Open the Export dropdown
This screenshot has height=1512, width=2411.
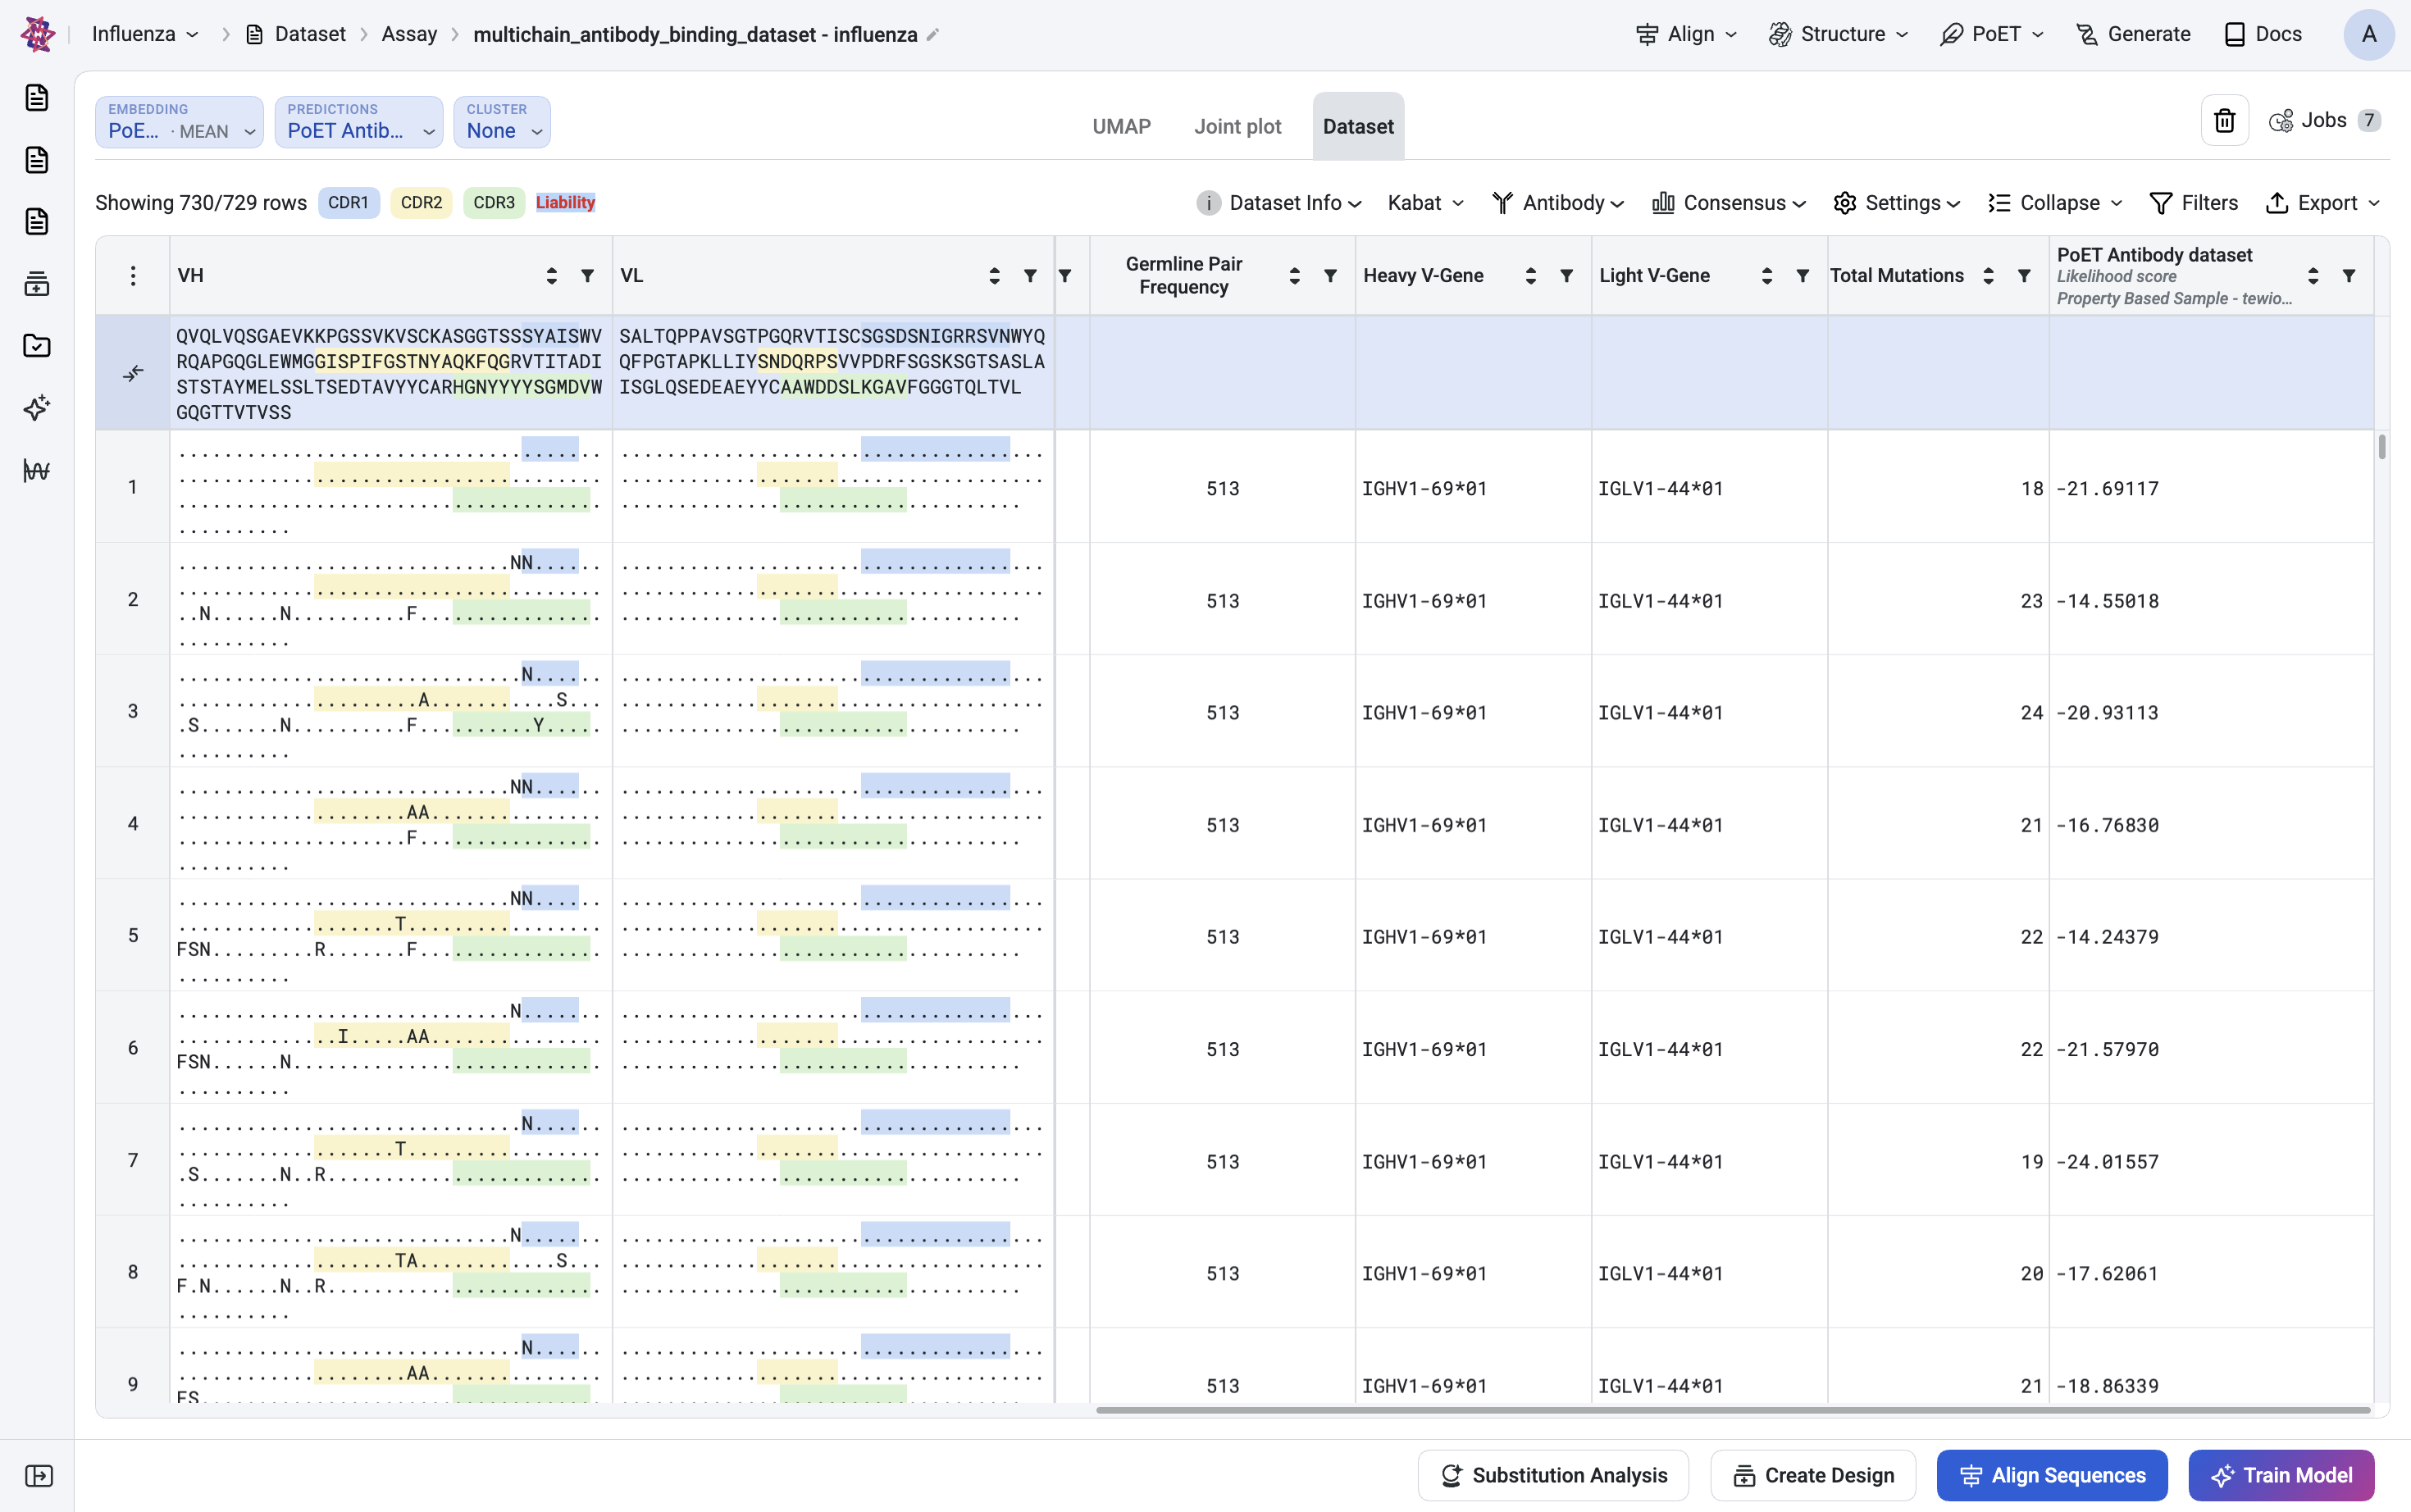[2322, 203]
